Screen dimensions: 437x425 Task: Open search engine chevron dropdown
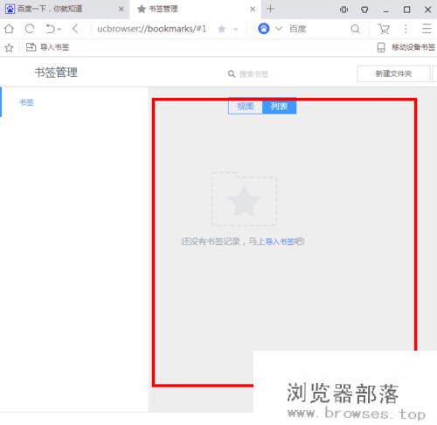coord(279,29)
